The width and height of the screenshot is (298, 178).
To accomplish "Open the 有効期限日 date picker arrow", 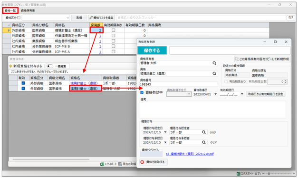I will click(242, 94).
